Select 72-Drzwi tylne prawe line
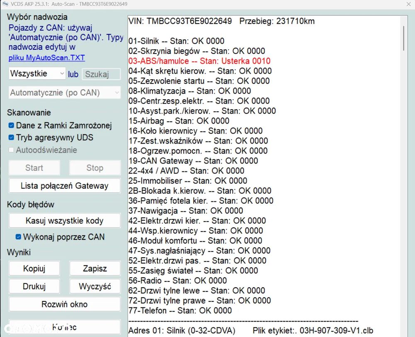 (200, 301)
